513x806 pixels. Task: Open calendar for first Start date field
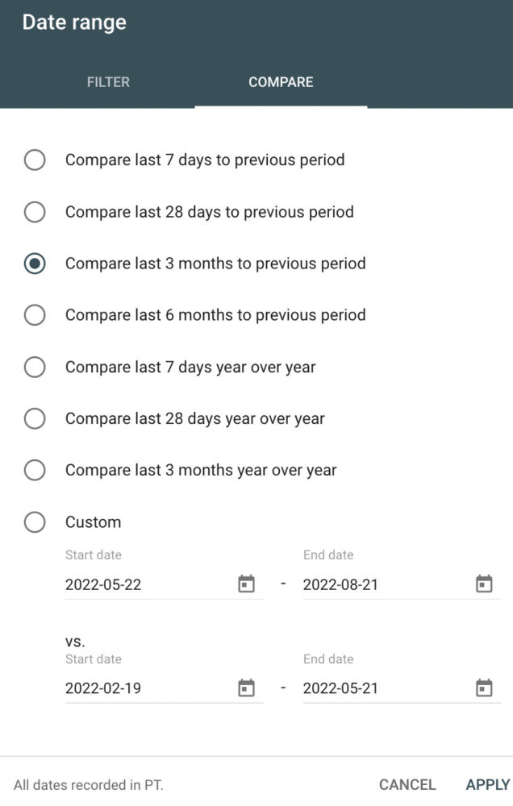[x=246, y=584]
